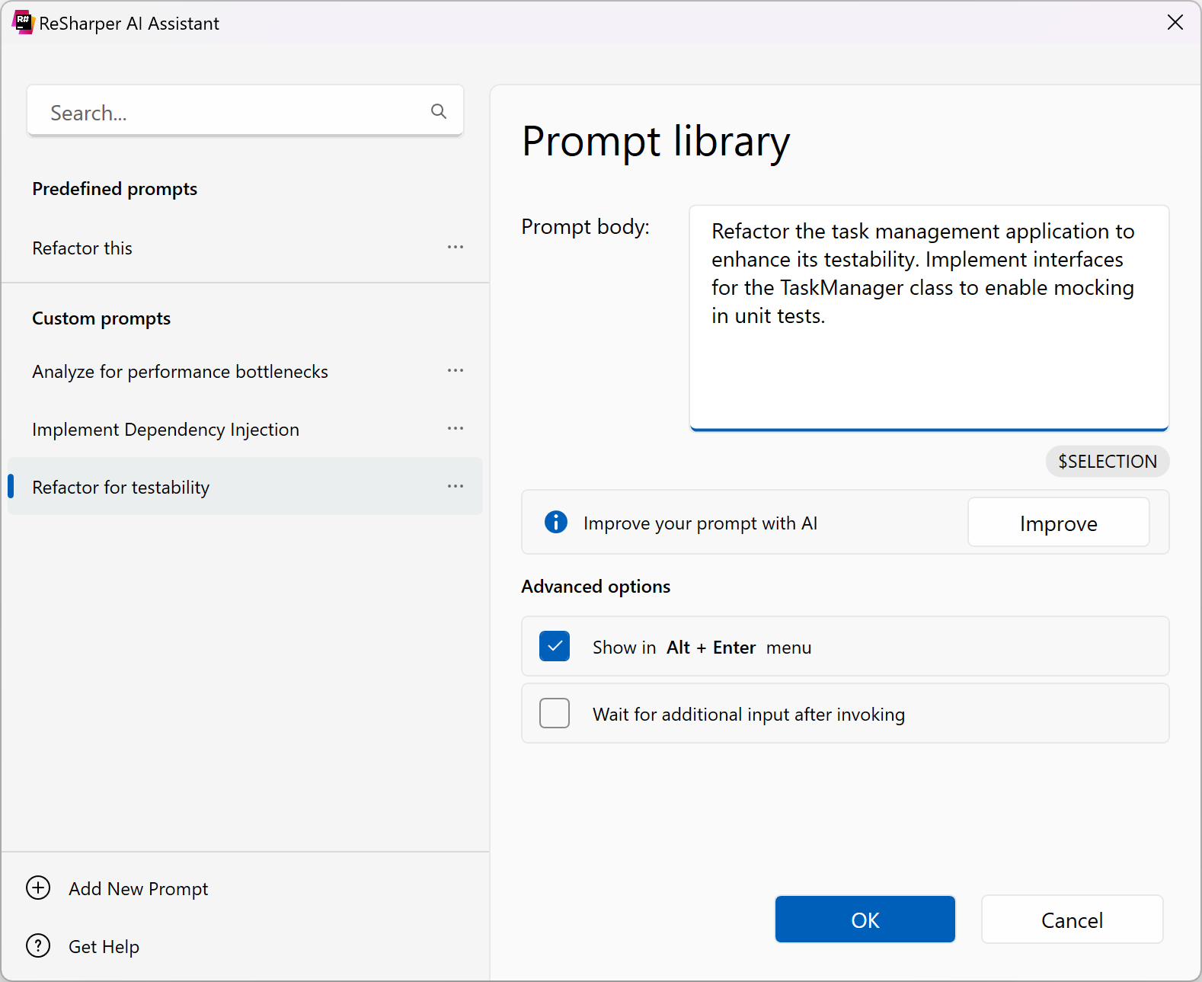Click the Custom prompts heading

[x=101, y=318]
